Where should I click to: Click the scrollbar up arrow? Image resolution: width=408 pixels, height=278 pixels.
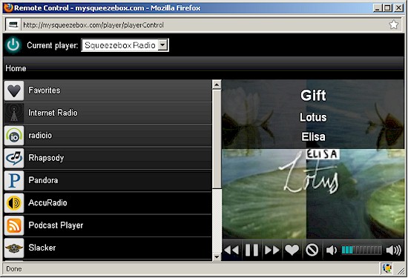pos(217,85)
